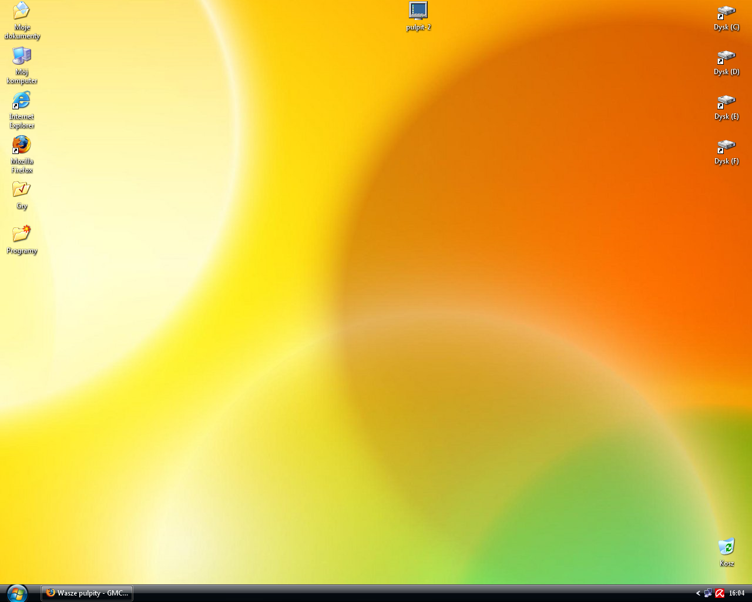This screenshot has width=752, height=602.
Task: Click the Internet Explorer shortcut
Action: pos(22,101)
